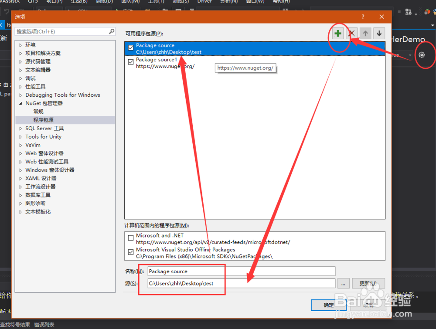Select the Package source1 nuget.org list row
Viewport: 436px width, 329px height.
(255, 63)
